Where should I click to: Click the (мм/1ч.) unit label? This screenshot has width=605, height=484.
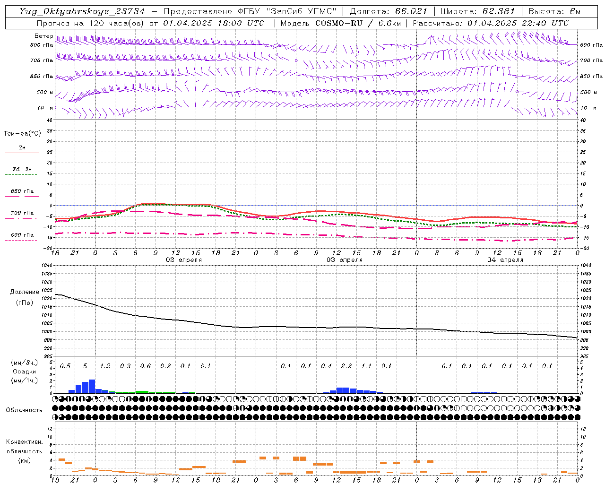click(x=25, y=381)
